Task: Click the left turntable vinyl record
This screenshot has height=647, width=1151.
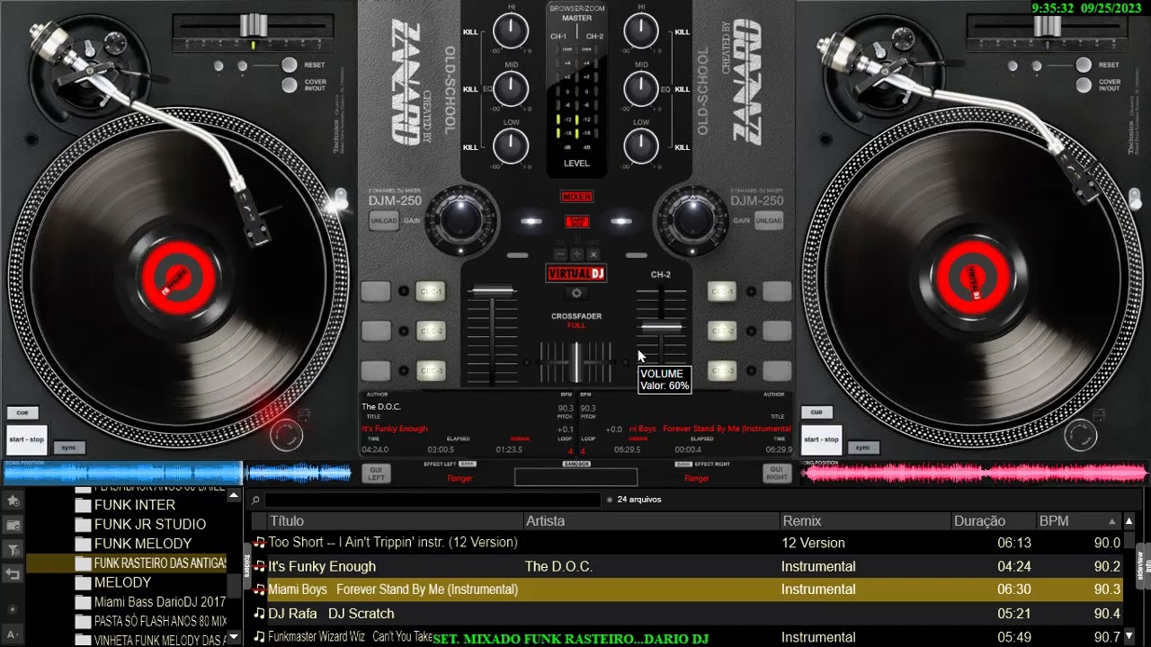Action: point(179,278)
